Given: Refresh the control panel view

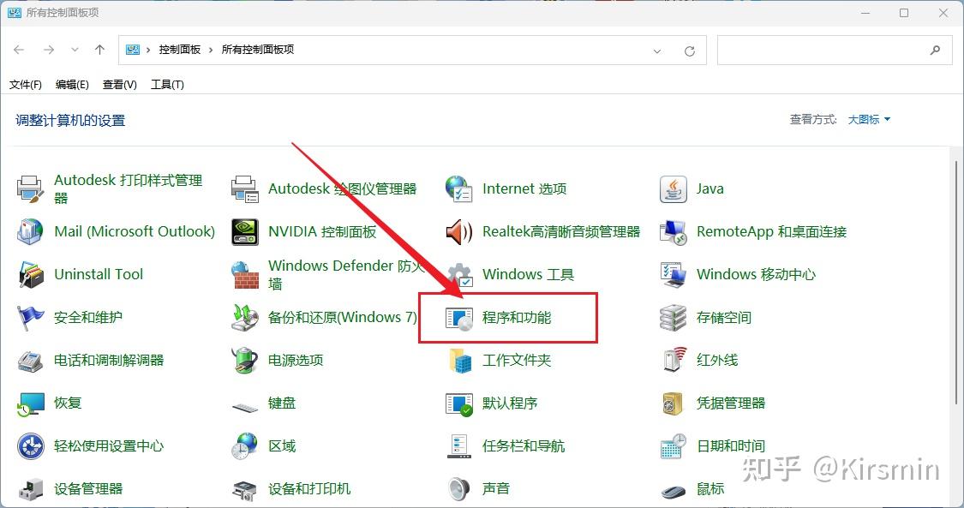Looking at the screenshot, I should coord(690,51).
